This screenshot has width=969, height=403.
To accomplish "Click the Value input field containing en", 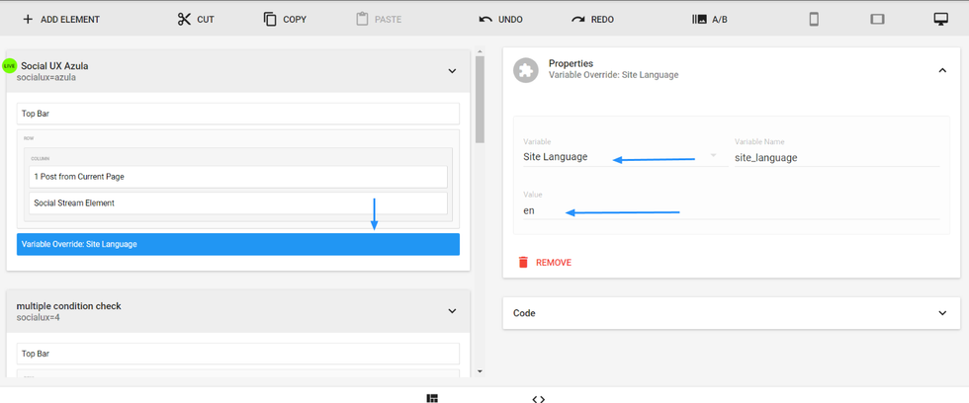I will point(730,210).
